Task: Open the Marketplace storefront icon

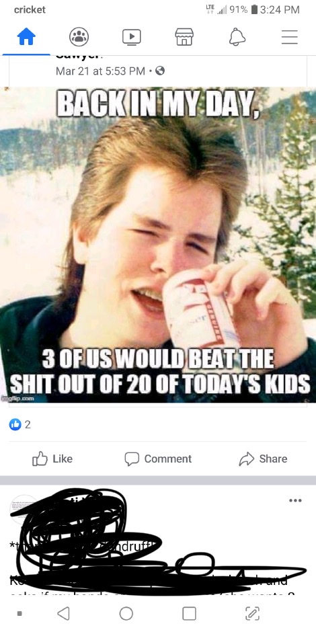Action: coord(184,37)
